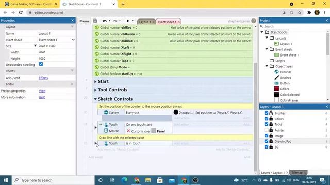Open the Menu button
The height and width of the screenshot is (185, 330).
(84, 21)
